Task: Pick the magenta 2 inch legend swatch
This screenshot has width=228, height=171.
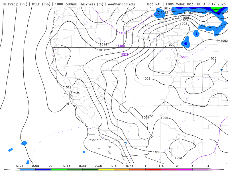Action: click(x=185, y=170)
